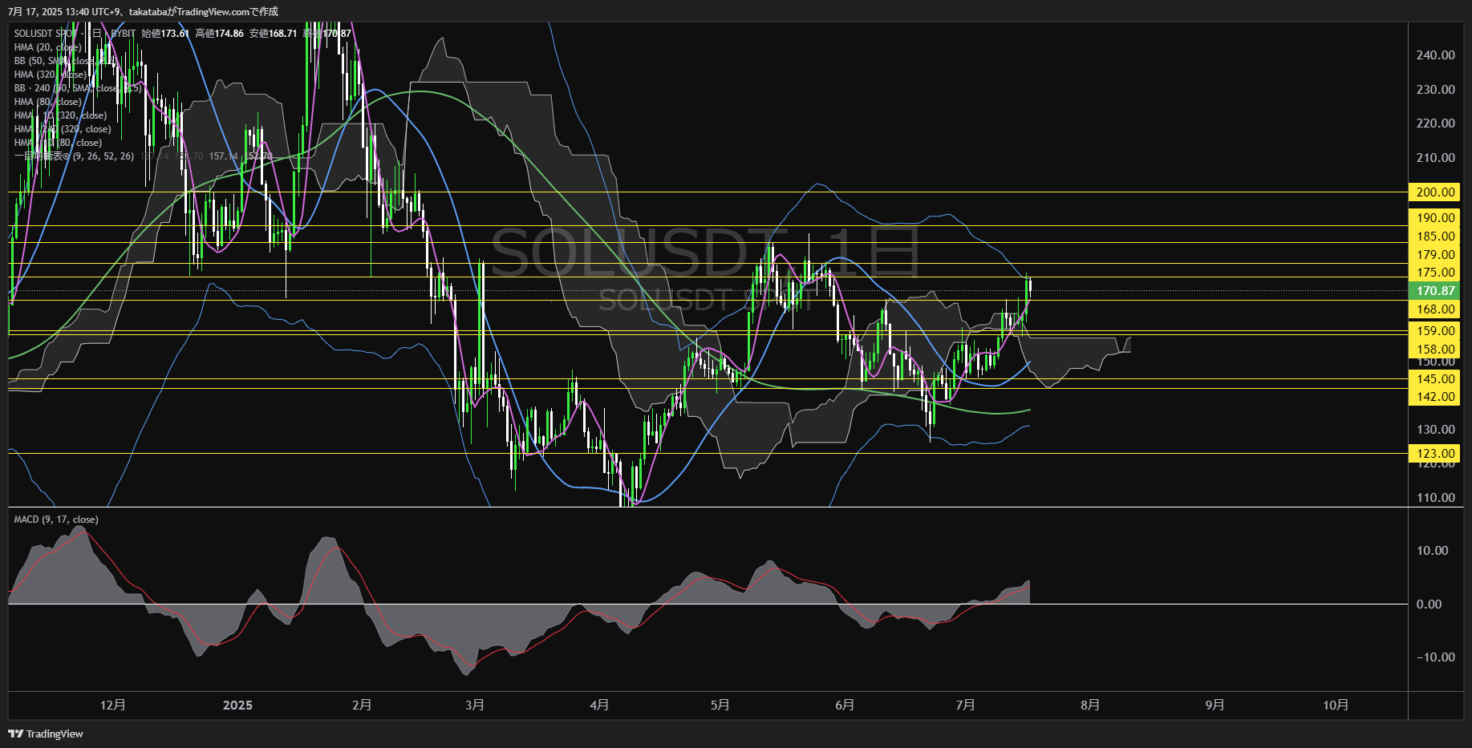Click the yellow 158.00 price level label

tap(1435, 350)
